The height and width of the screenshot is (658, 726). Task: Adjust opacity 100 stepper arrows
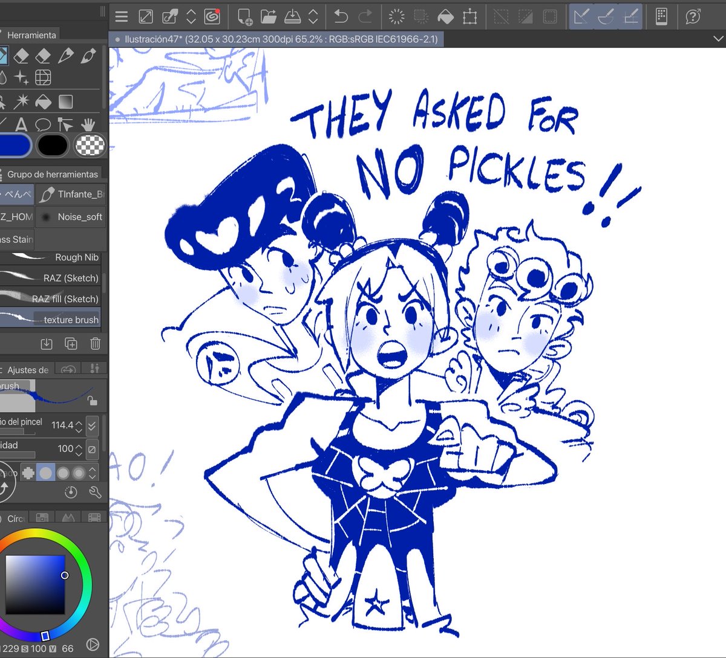(79, 449)
